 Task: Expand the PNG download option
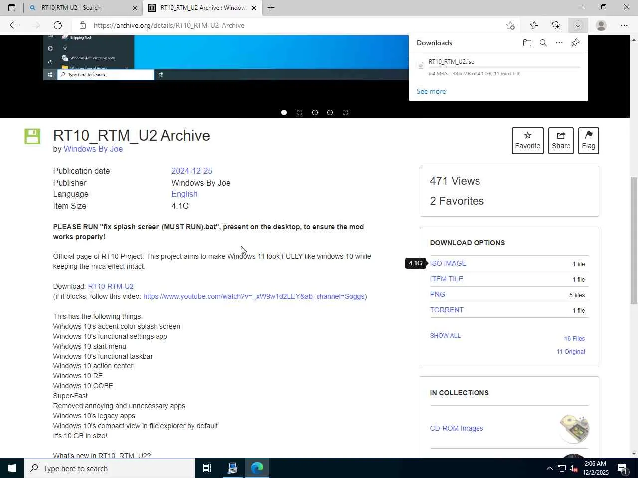(438, 294)
